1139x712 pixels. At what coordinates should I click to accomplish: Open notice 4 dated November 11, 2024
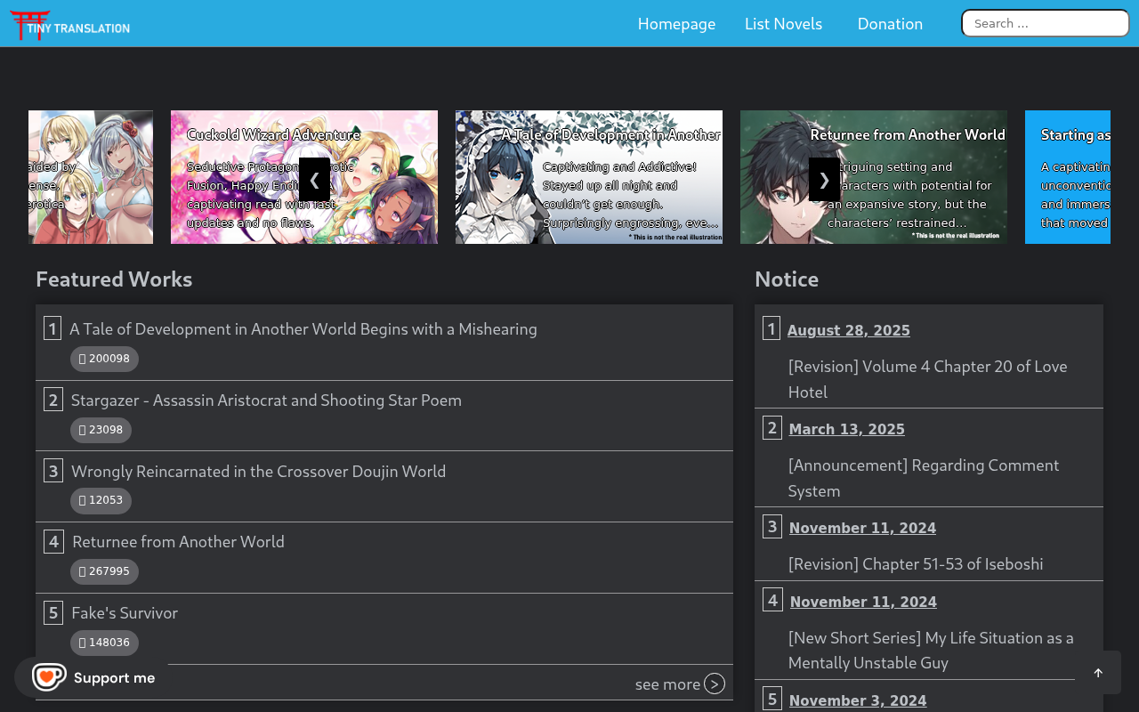863,602
